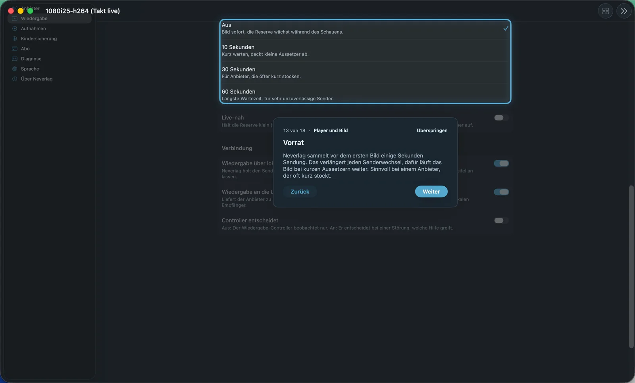
Task: Click the '13 von 18' step counter
Action: (294, 131)
